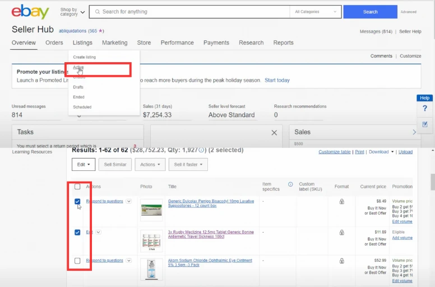This screenshot has width=435, height=287.
Task: Click the eBay logo
Action: coord(30,12)
